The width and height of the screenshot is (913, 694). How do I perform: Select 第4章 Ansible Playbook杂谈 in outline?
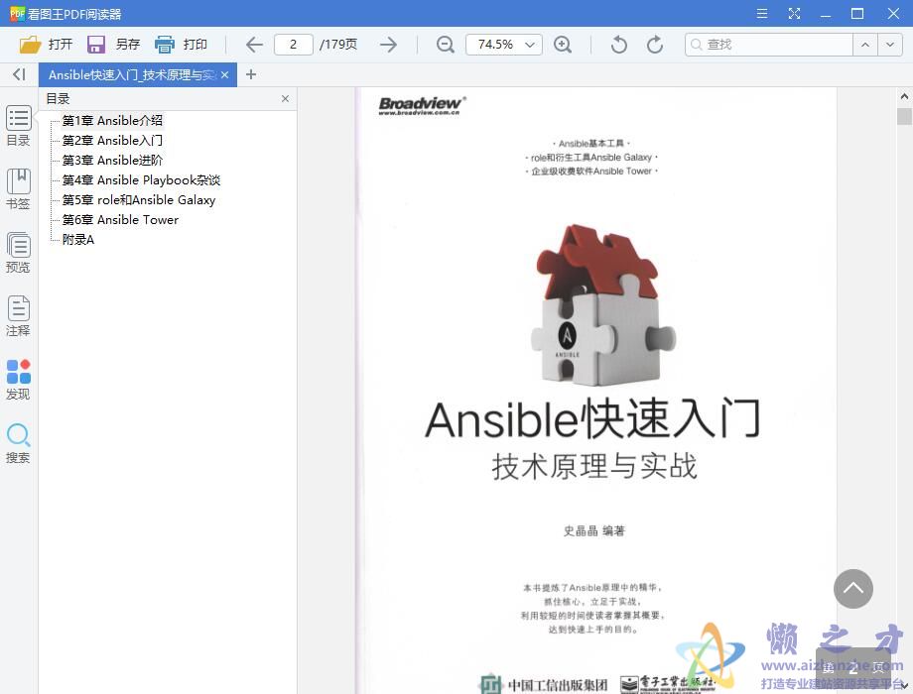click(142, 179)
